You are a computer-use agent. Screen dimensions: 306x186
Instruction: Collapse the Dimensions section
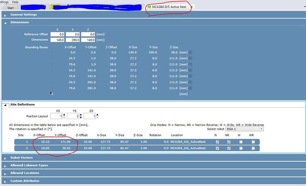click(5, 23)
